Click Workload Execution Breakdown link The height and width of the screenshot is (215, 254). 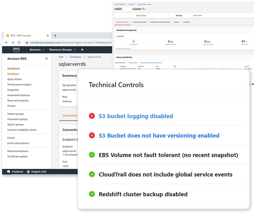pos(151,63)
